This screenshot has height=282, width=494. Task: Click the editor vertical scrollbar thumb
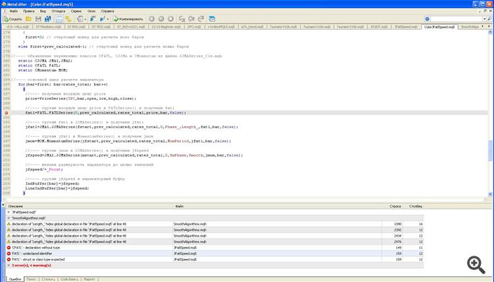point(490,151)
